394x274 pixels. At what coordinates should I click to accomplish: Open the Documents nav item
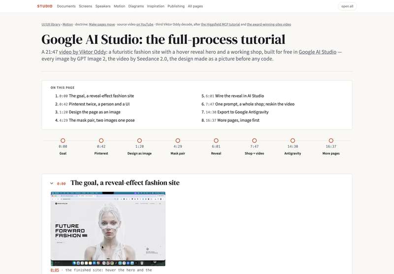(x=66, y=6)
